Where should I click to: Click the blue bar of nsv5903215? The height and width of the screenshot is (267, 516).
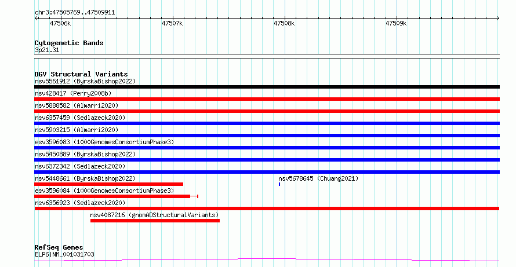267,136
